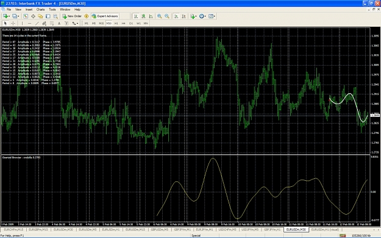
Task: Click the connection status bars icon
Action: tap(343, 236)
